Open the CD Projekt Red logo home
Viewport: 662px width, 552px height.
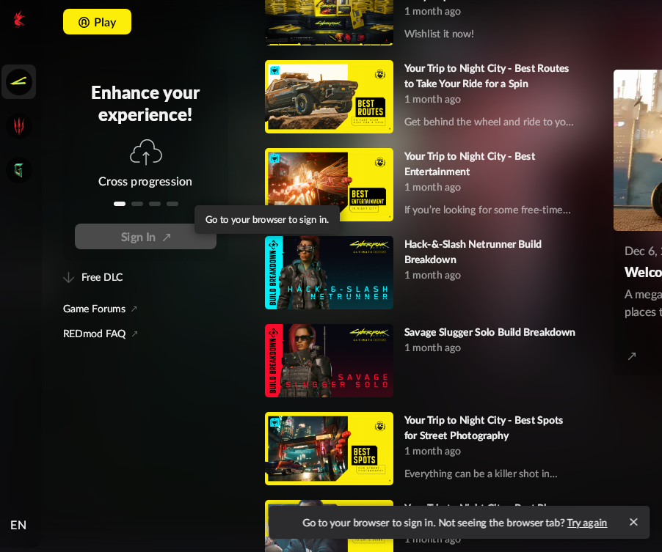click(x=19, y=19)
